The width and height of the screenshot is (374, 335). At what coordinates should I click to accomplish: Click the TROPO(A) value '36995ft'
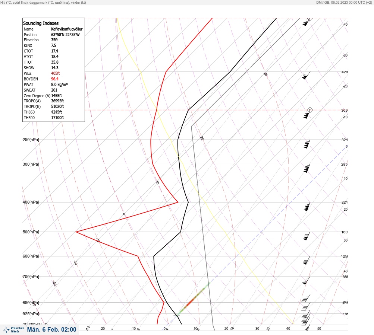(x=57, y=101)
